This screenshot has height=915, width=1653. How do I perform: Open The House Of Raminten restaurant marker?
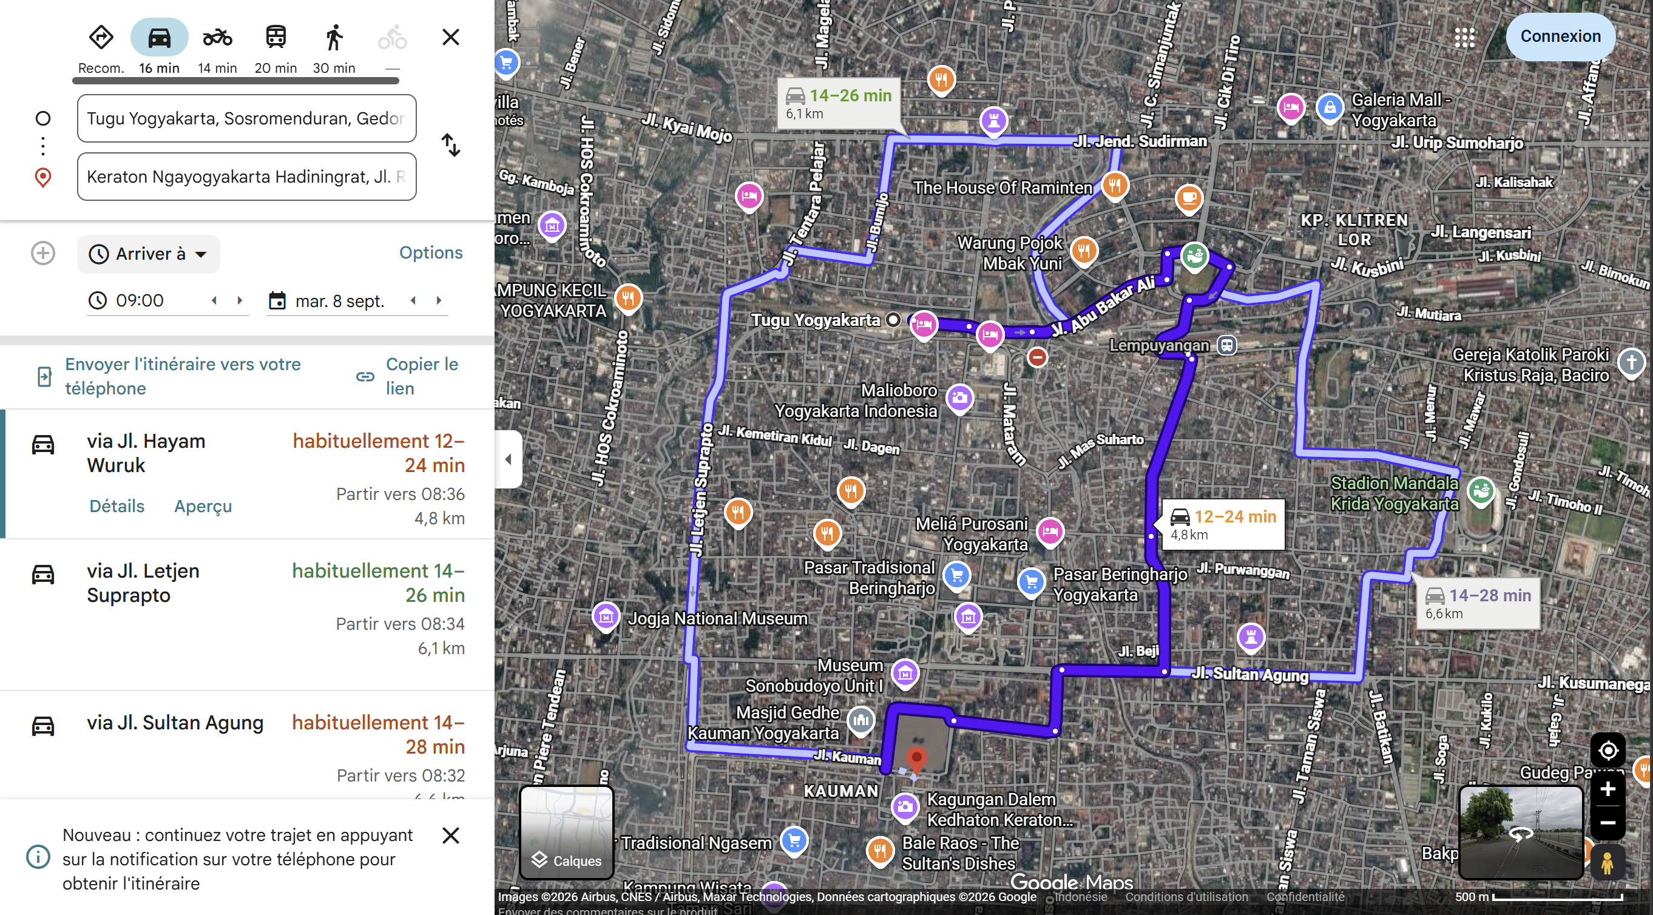tap(1115, 186)
